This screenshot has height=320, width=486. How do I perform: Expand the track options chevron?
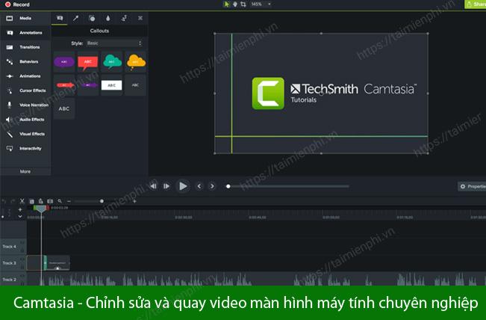pos(20,216)
